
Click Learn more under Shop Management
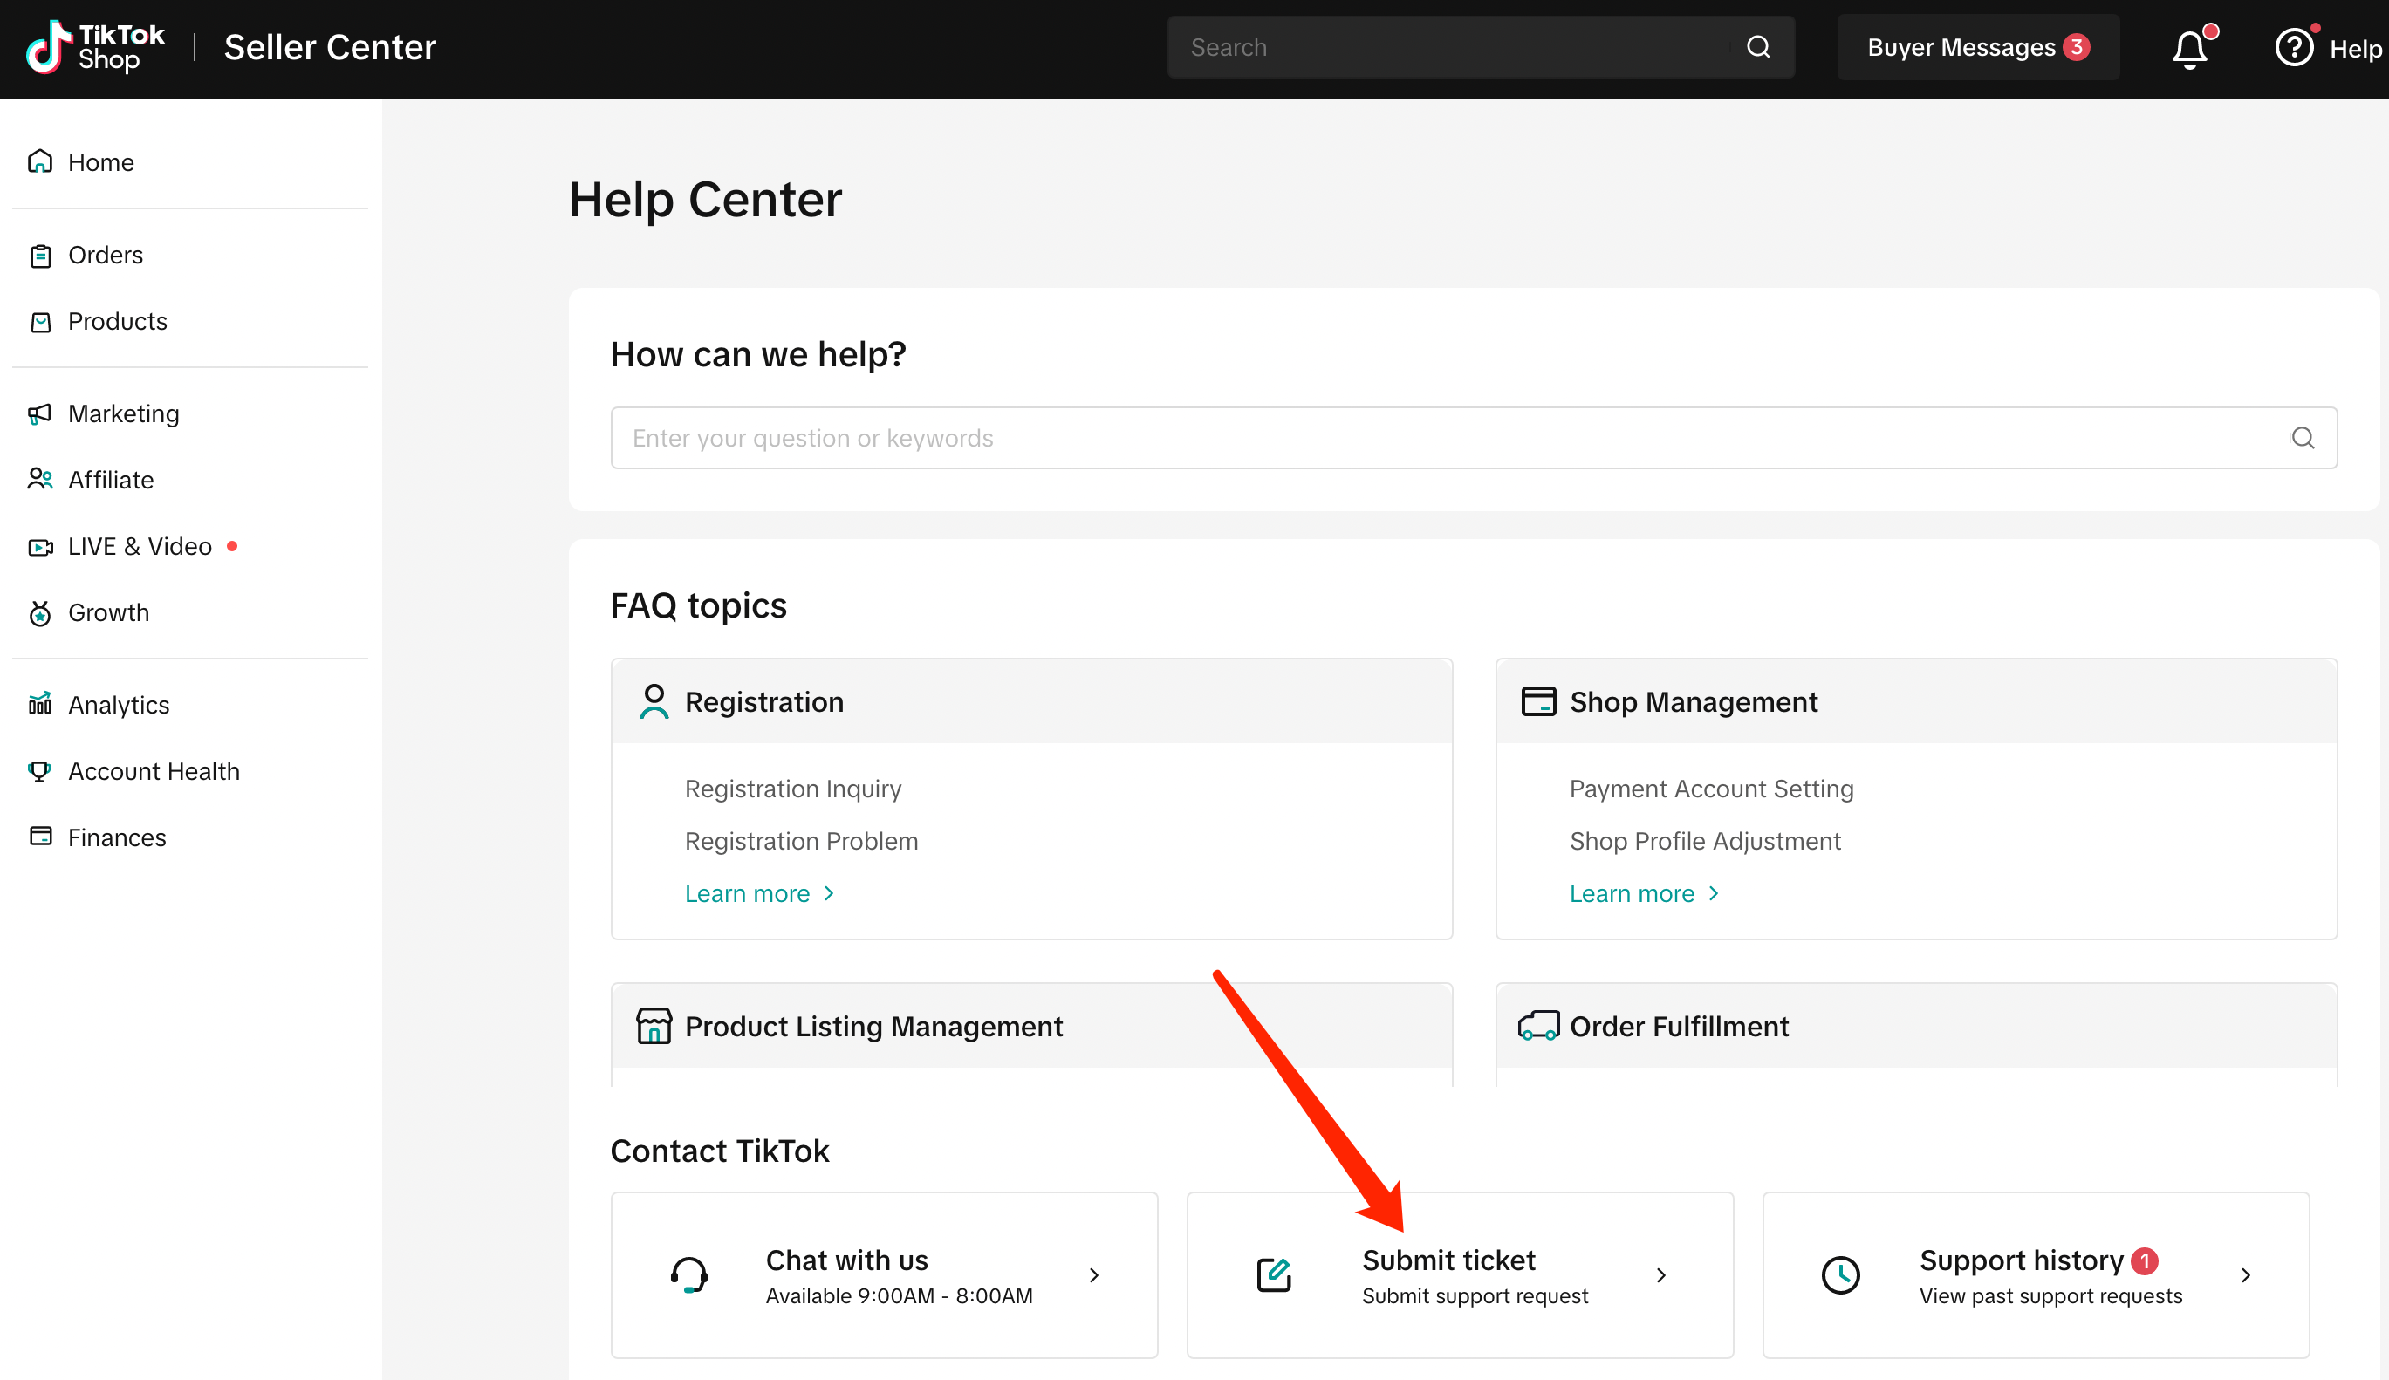(x=1643, y=894)
